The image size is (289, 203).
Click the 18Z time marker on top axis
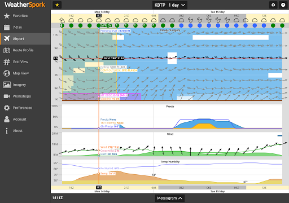click(99, 16)
